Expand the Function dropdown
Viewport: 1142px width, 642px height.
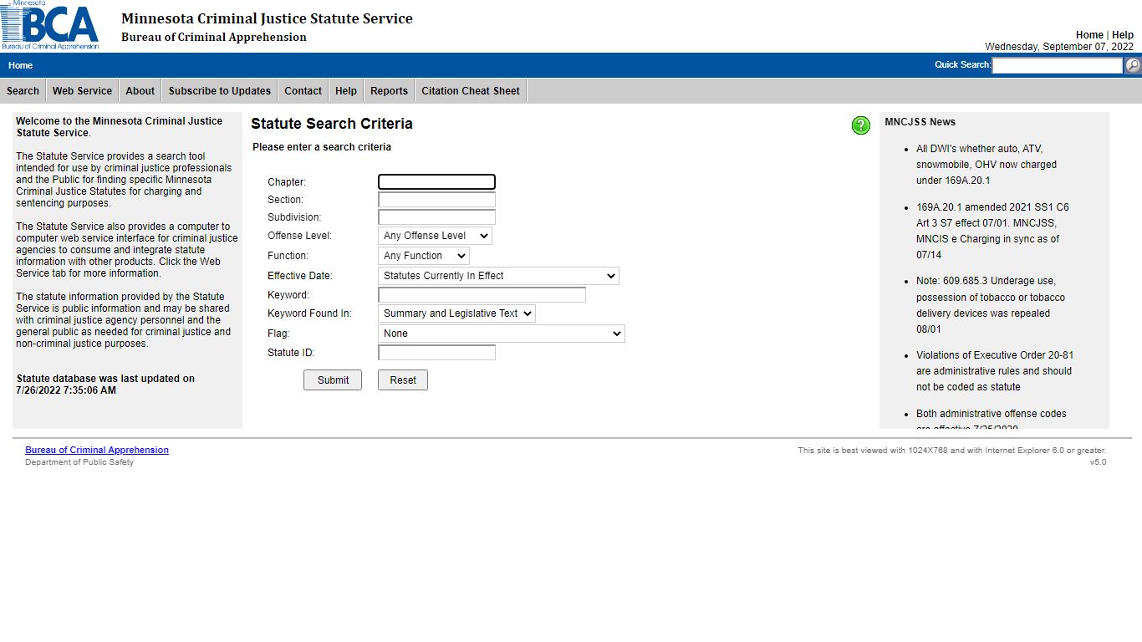[x=424, y=256]
